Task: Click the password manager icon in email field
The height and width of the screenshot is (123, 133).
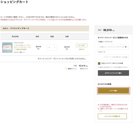Action: point(126,47)
